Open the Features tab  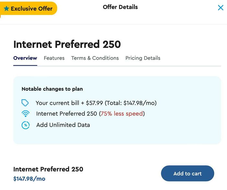[54, 58]
